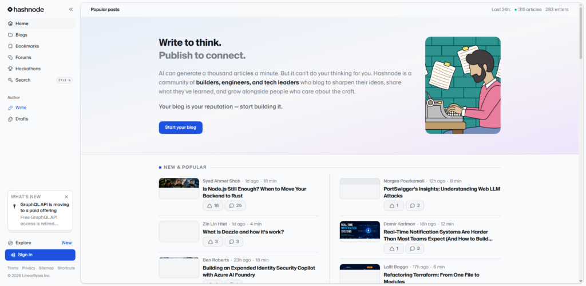Click the PortSwigger article thumbnail placeholder
Viewport: 586px width, 286px height.
(360, 189)
